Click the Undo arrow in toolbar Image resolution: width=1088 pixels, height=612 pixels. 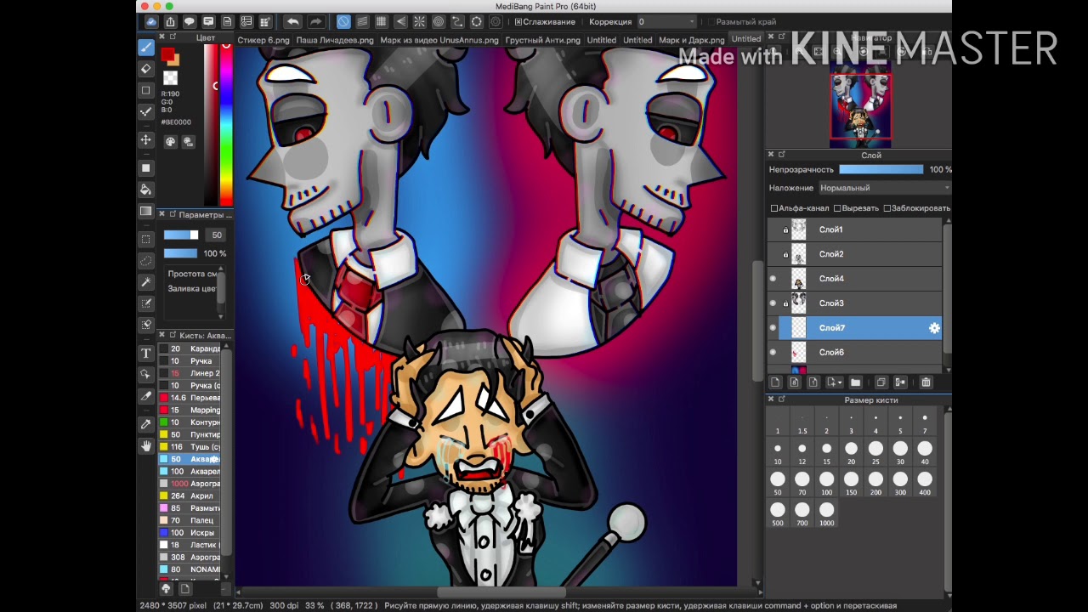click(x=292, y=21)
